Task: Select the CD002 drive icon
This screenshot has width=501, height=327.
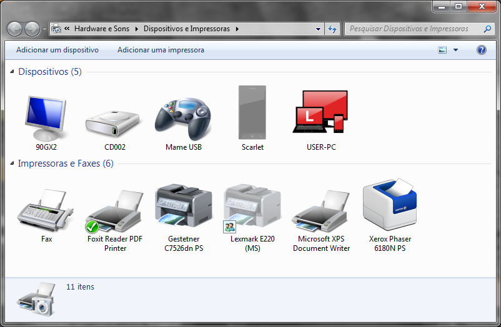Action: (x=112, y=123)
